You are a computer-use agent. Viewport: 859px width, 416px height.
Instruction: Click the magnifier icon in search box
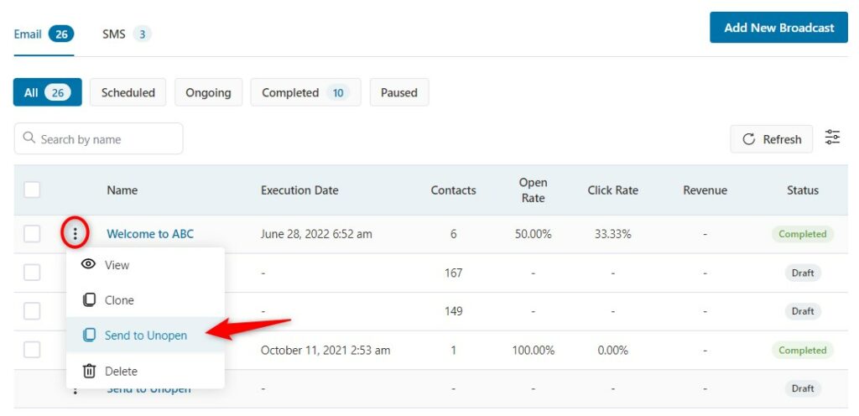click(x=29, y=138)
